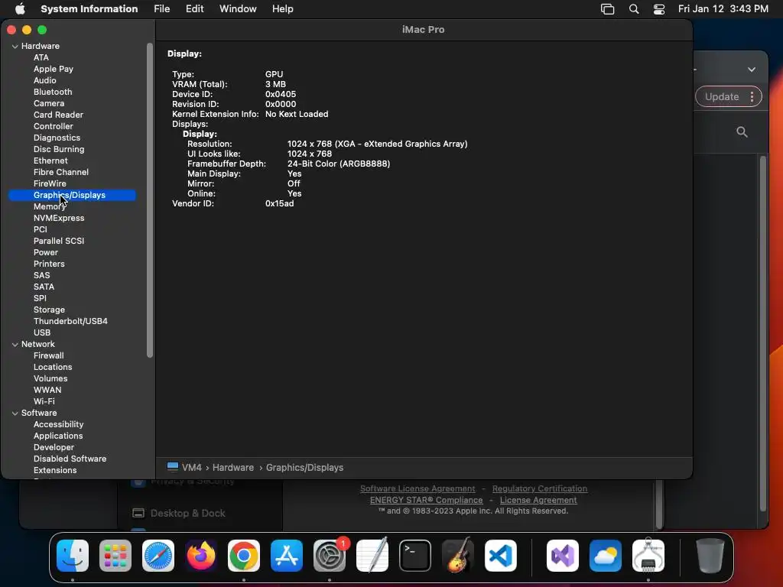This screenshot has height=587, width=783.
Task: Launch Terminal from the dock
Action: coord(415,556)
